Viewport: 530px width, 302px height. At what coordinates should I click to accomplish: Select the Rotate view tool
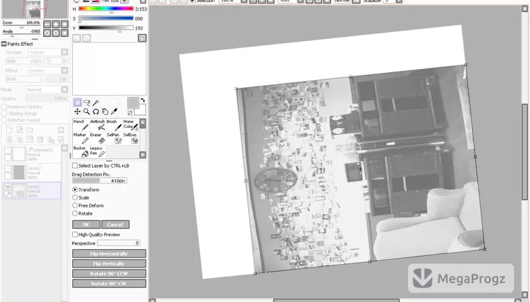[96, 111]
